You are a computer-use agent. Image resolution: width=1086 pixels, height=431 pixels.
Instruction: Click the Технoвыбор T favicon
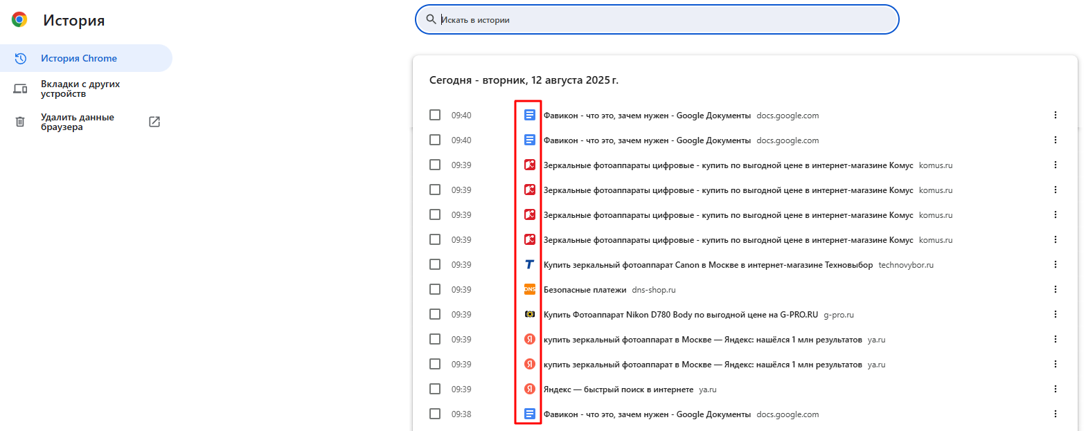[530, 264]
